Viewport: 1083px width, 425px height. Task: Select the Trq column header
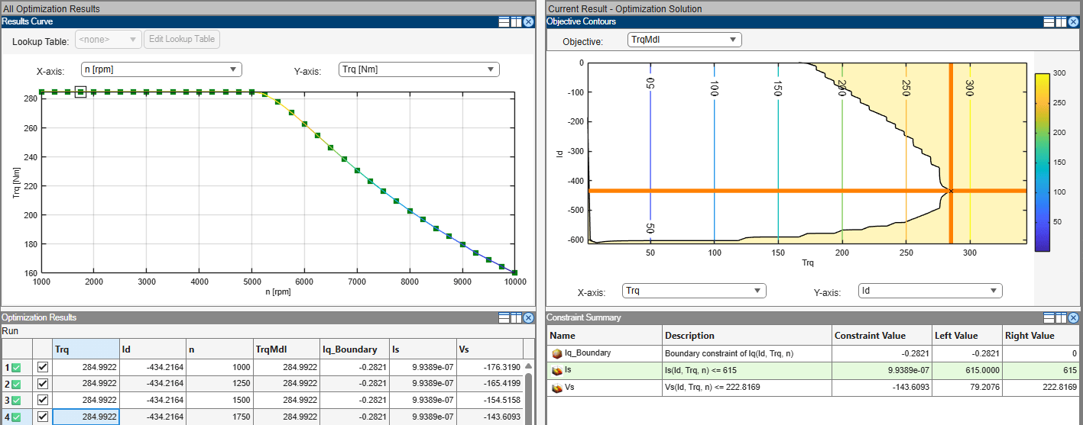tap(85, 349)
